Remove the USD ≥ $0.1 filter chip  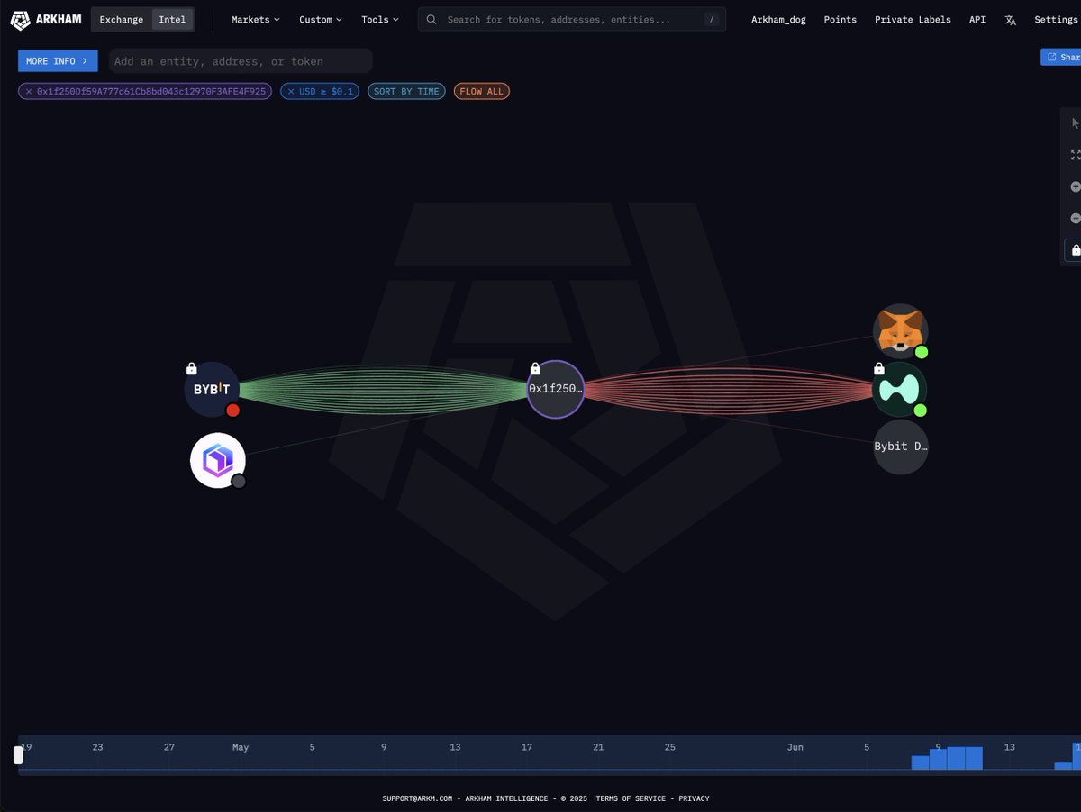pos(291,91)
